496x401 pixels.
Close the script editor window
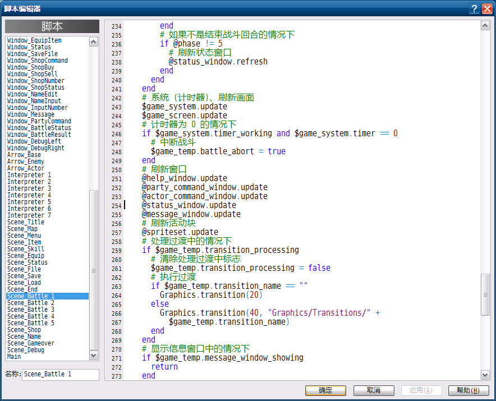[x=487, y=8]
